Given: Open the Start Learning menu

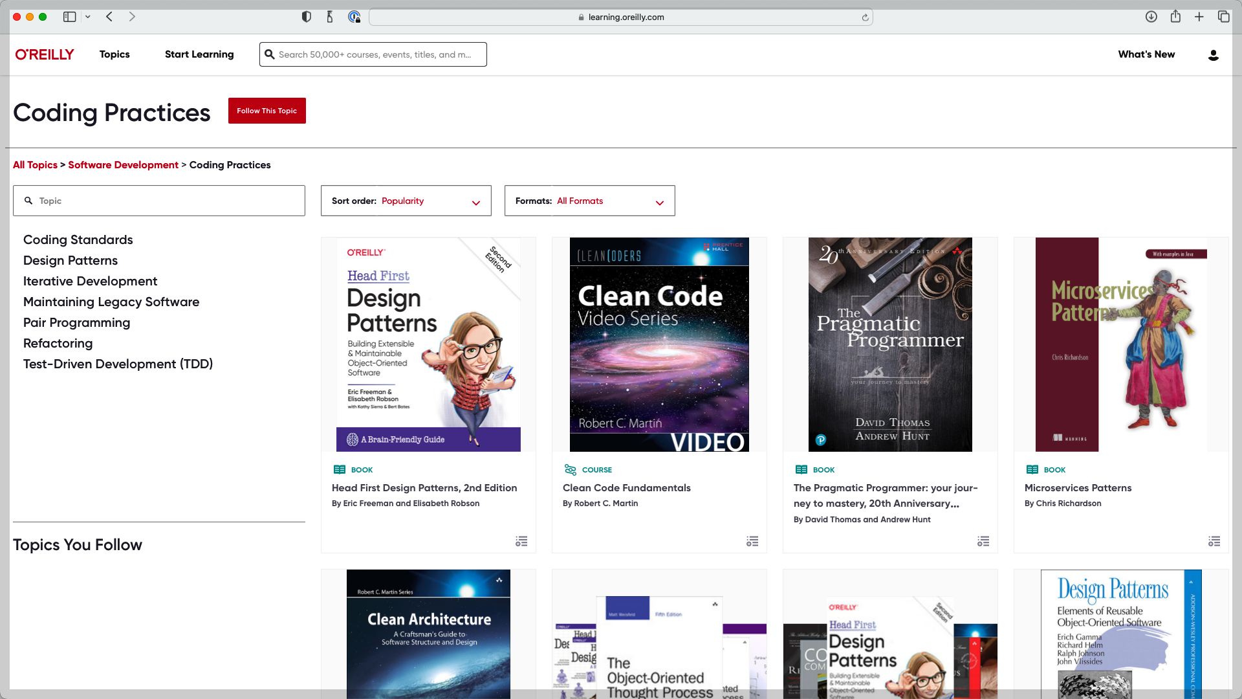Looking at the screenshot, I should click(x=199, y=54).
